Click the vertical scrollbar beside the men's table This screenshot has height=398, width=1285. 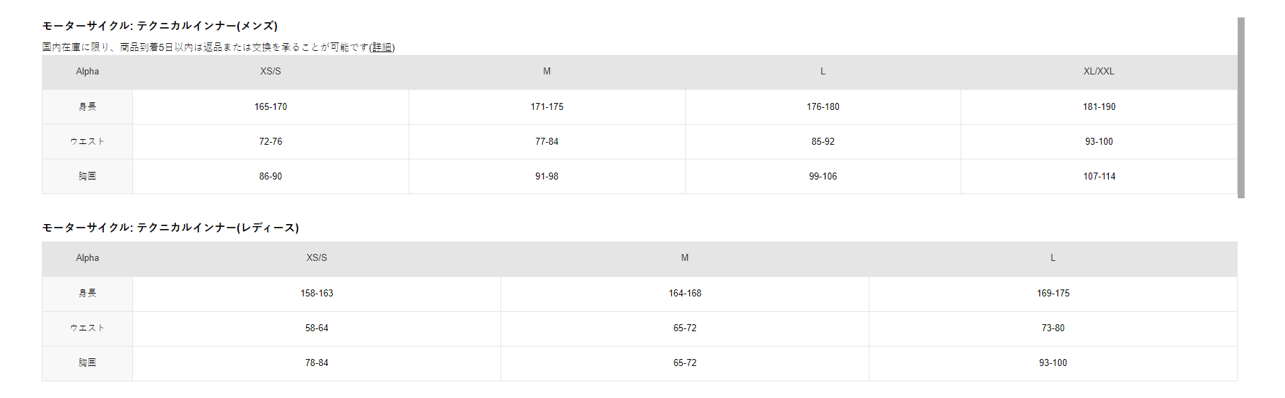(1240, 108)
